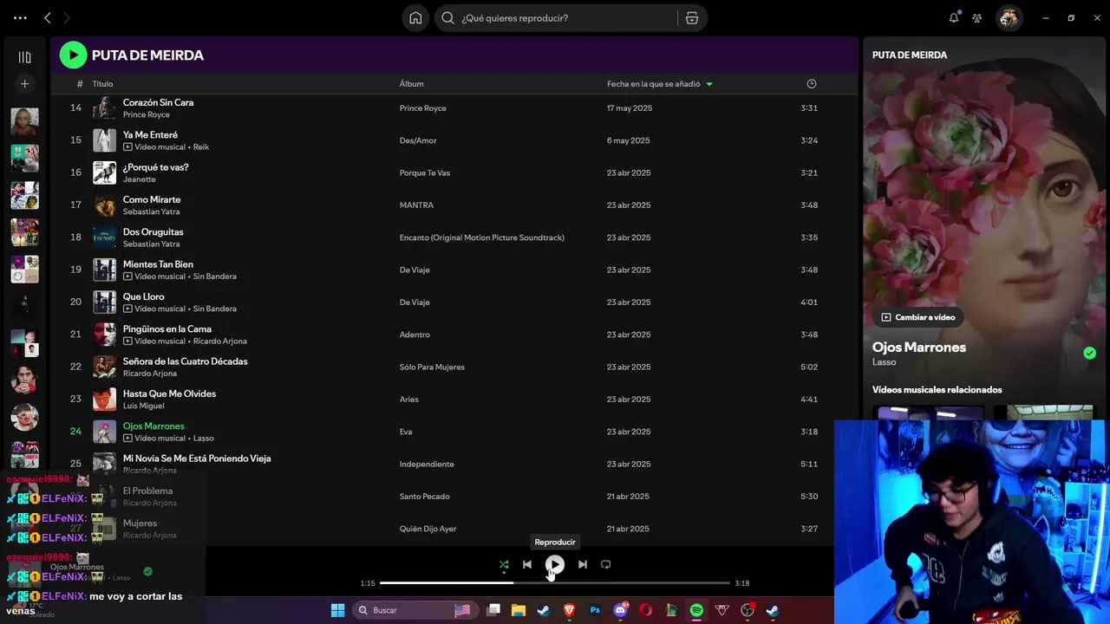
Task: Open artist Jeanette link
Action: 139,179
